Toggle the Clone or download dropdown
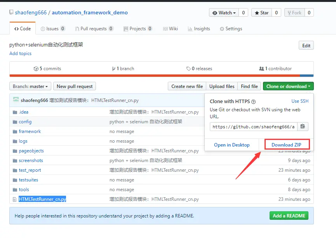 [x=288, y=86]
